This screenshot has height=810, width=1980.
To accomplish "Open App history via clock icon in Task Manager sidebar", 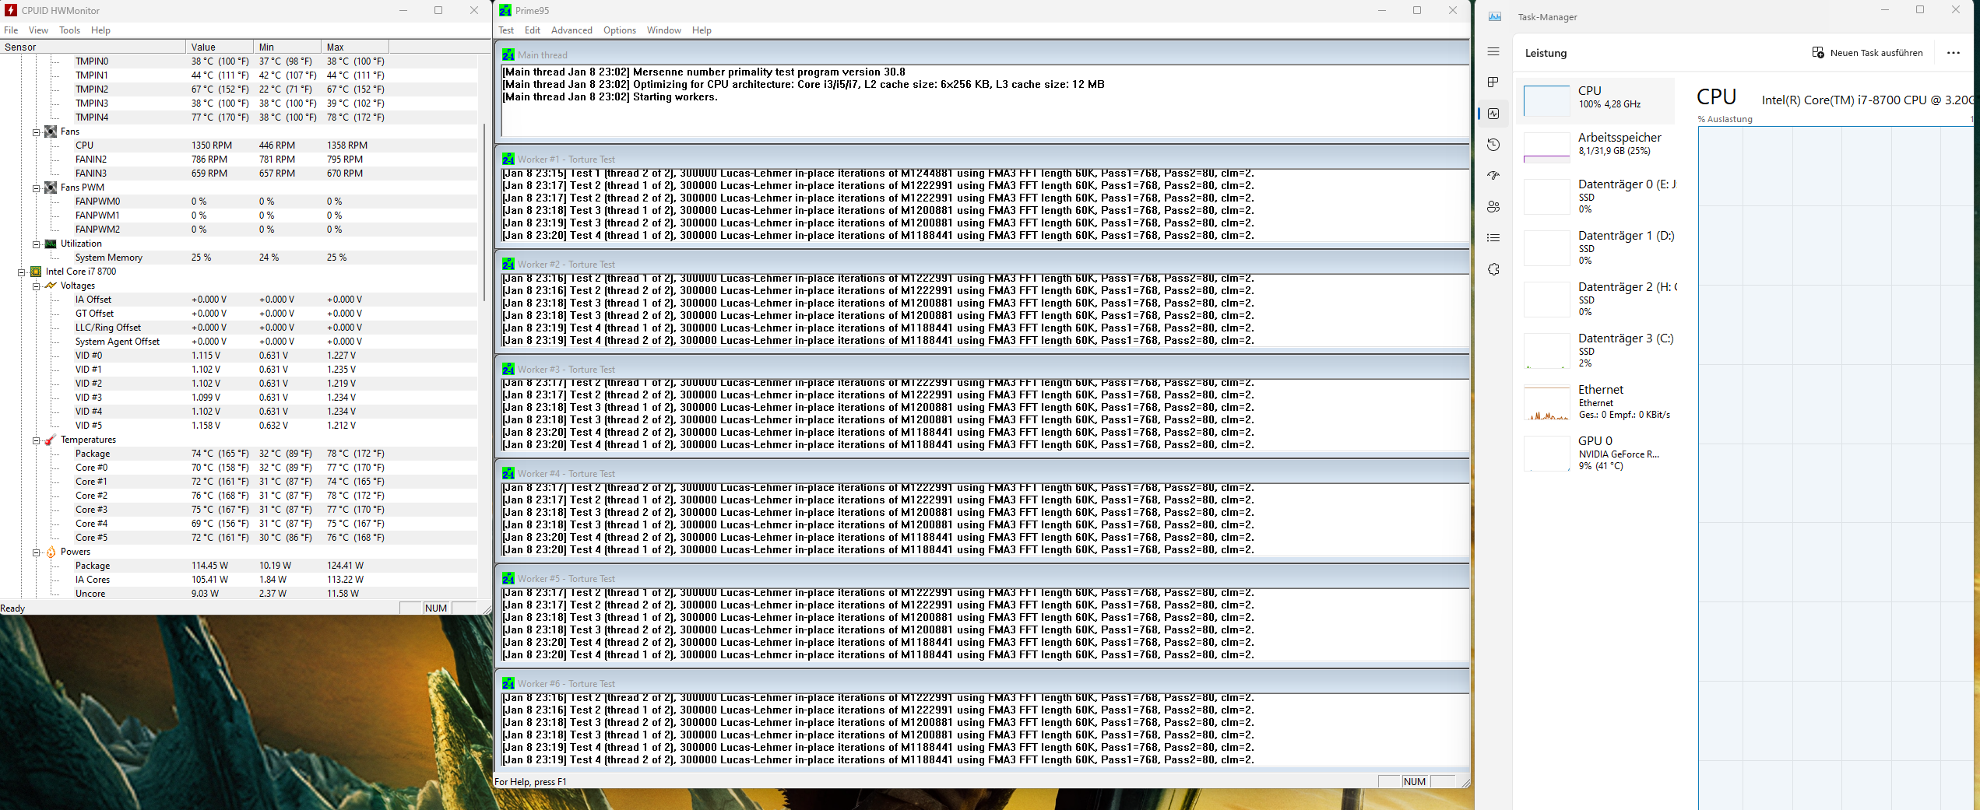I will (1493, 144).
